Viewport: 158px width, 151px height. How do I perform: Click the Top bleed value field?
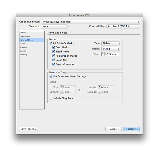coord(69,87)
